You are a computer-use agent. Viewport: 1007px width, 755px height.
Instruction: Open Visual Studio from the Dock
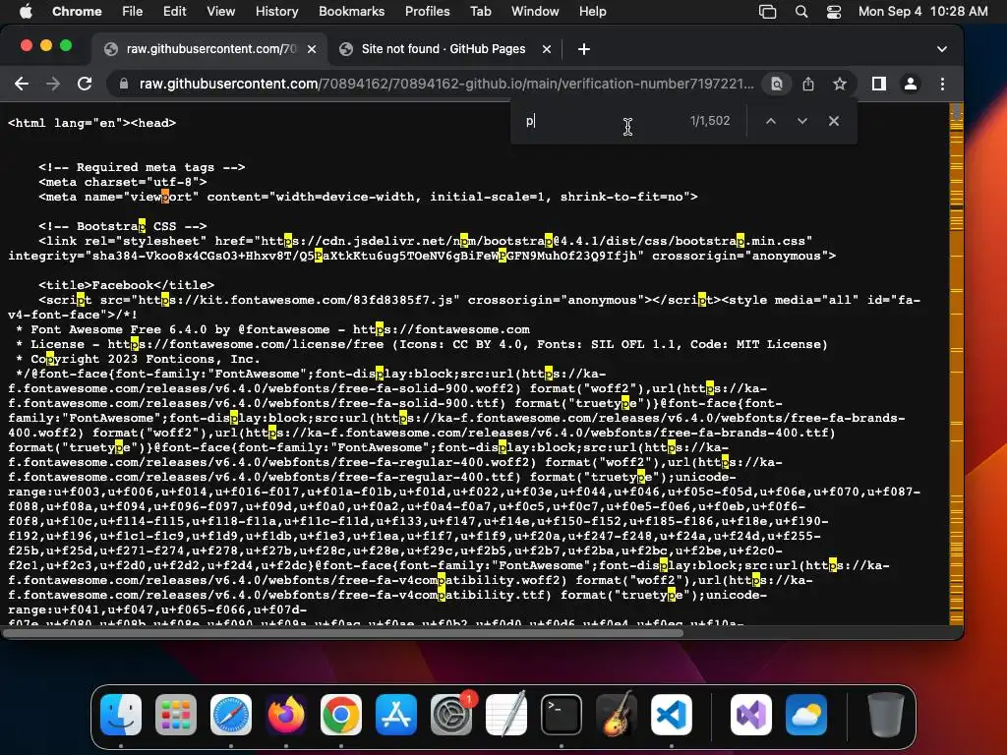pos(750,715)
